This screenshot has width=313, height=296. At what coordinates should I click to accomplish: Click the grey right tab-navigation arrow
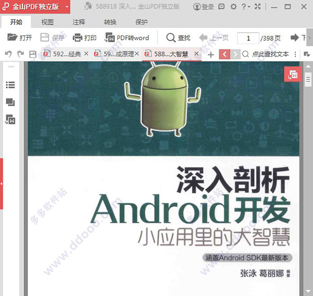235,54
